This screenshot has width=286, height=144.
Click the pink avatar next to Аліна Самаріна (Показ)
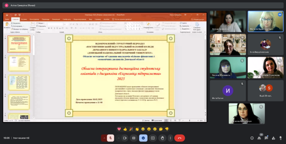6,5
